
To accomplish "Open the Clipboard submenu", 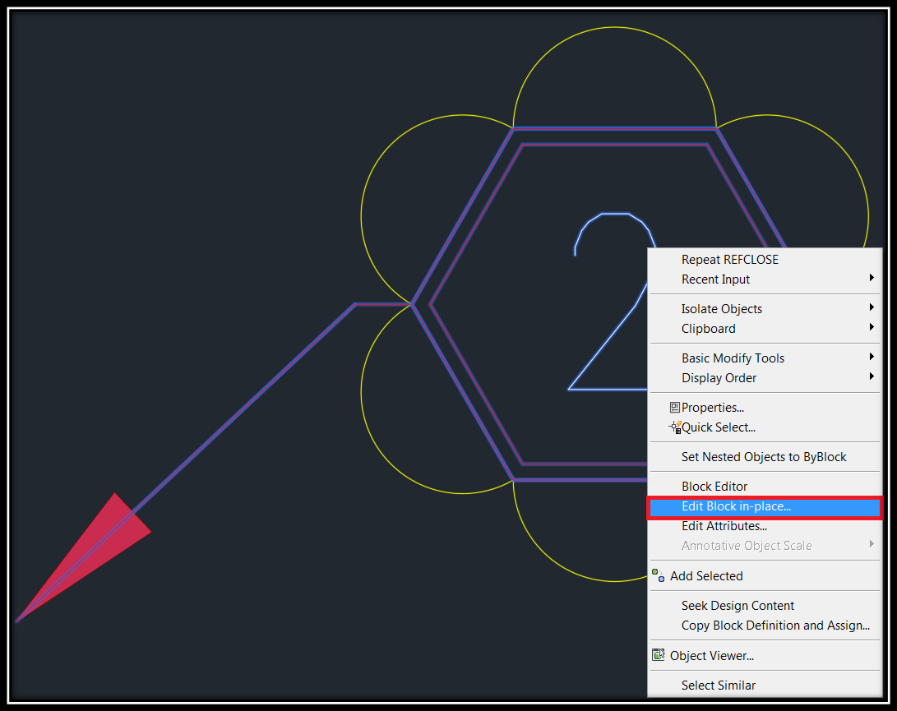I will coord(765,328).
